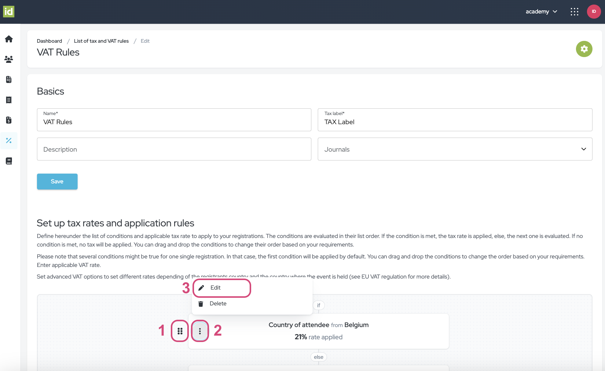This screenshot has width=605, height=371.
Task: Click the documents icon in sidebar
Action: pos(9,79)
